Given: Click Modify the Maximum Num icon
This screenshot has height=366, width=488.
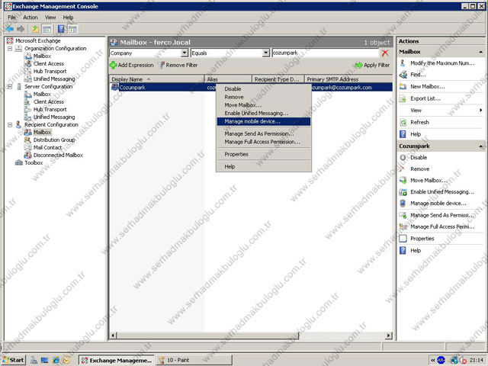Looking at the screenshot, I should coord(403,63).
